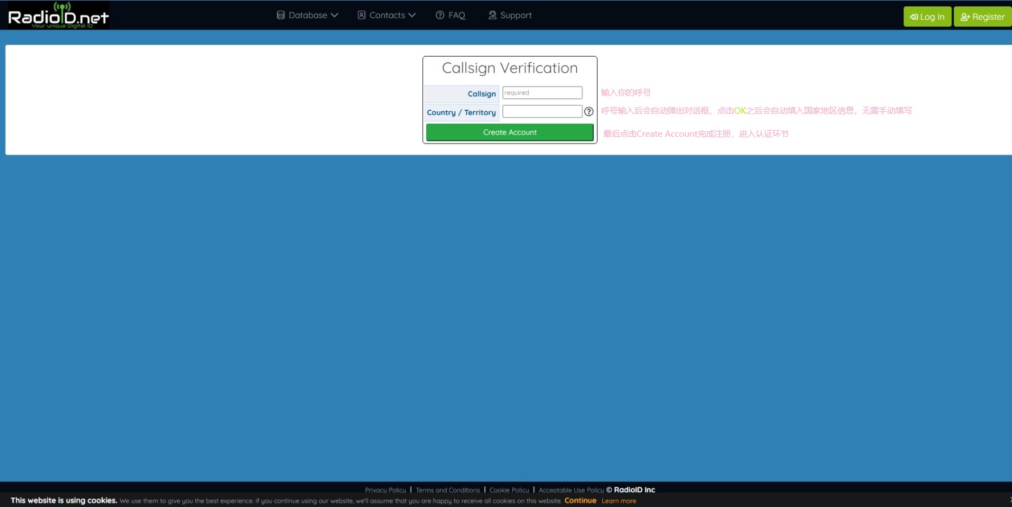The width and height of the screenshot is (1012, 507).
Task: Click Learn more in cookie notice
Action: [x=619, y=501]
